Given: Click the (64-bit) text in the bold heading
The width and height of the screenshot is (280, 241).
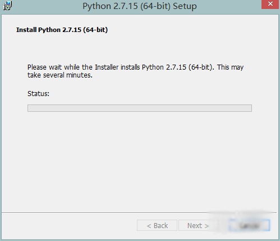Looking at the screenshot, I should click(x=95, y=30).
